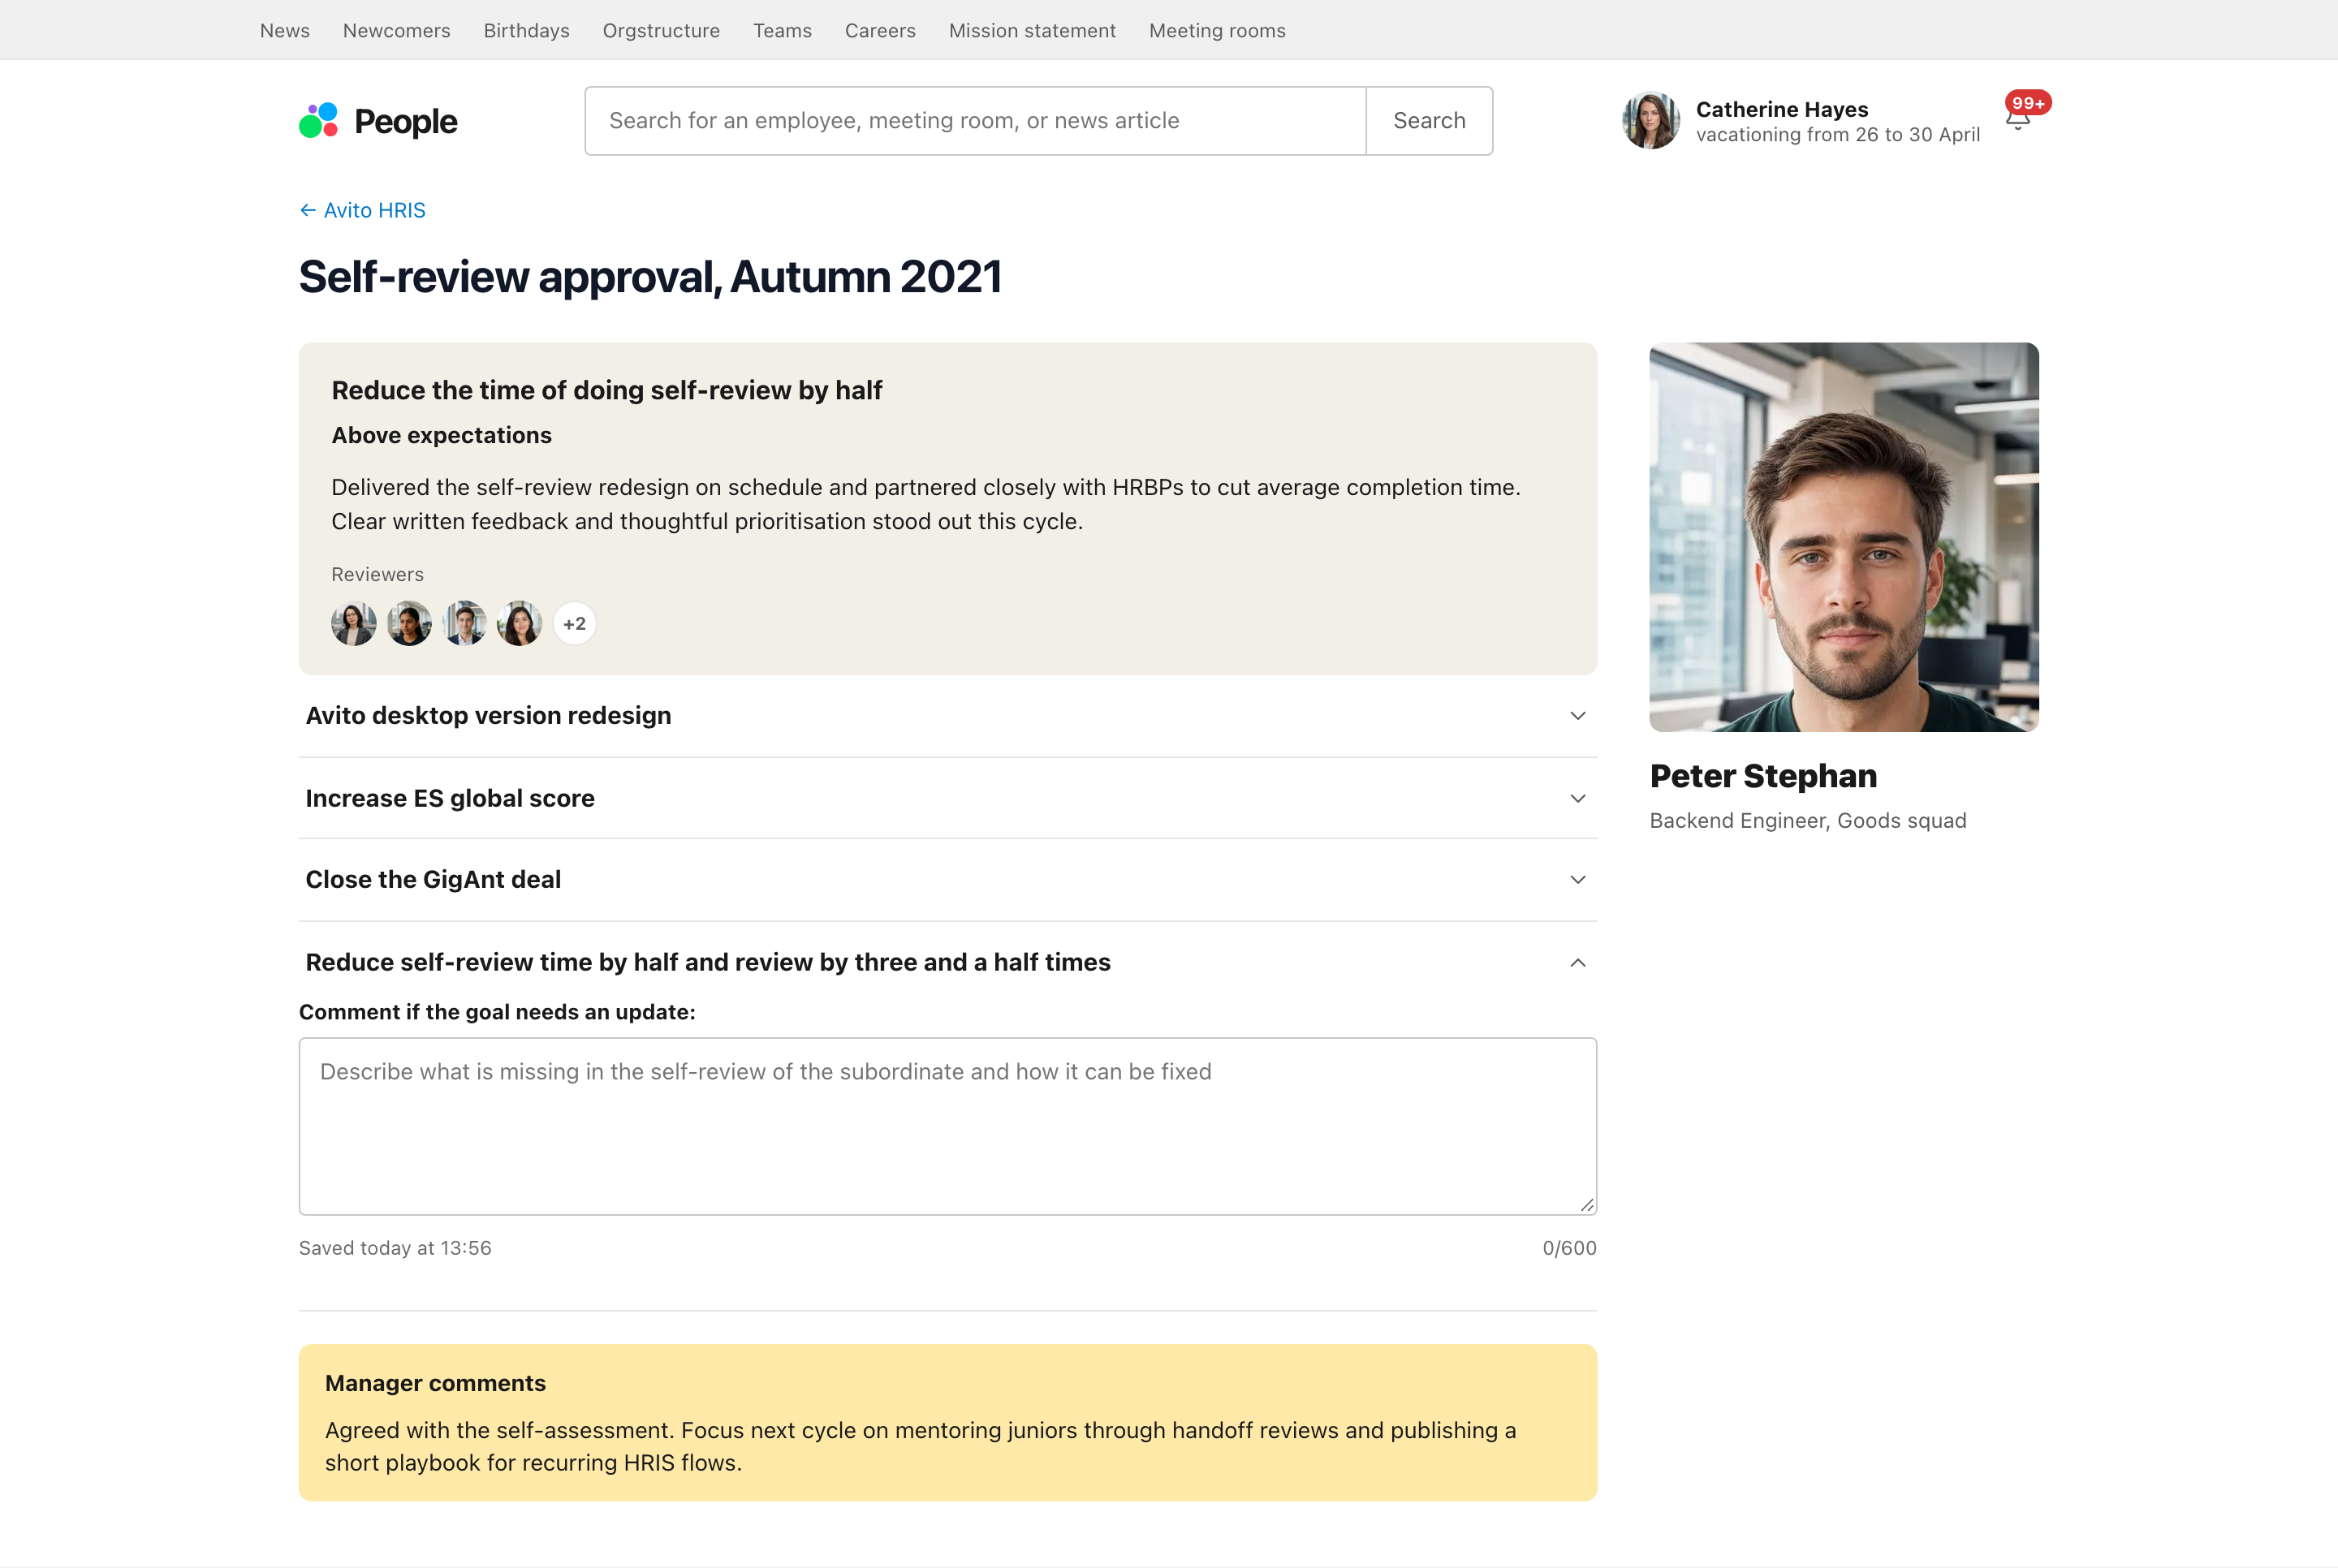Click the Reduce self-review time by half title
The width and height of the screenshot is (2338, 1568).
pyautogui.click(x=708, y=963)
